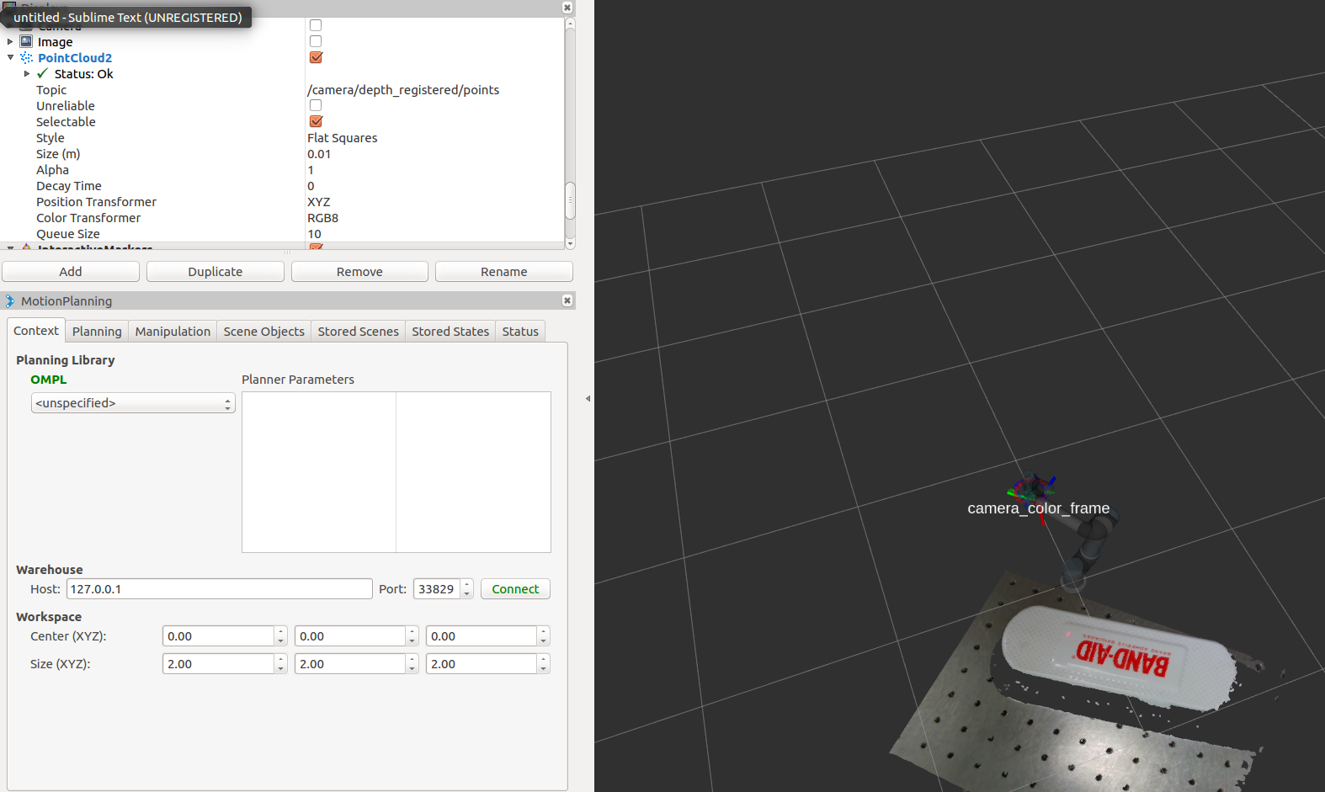Click the Workspace Size X field
The image size is (1325, 792).
coord(219,664)
